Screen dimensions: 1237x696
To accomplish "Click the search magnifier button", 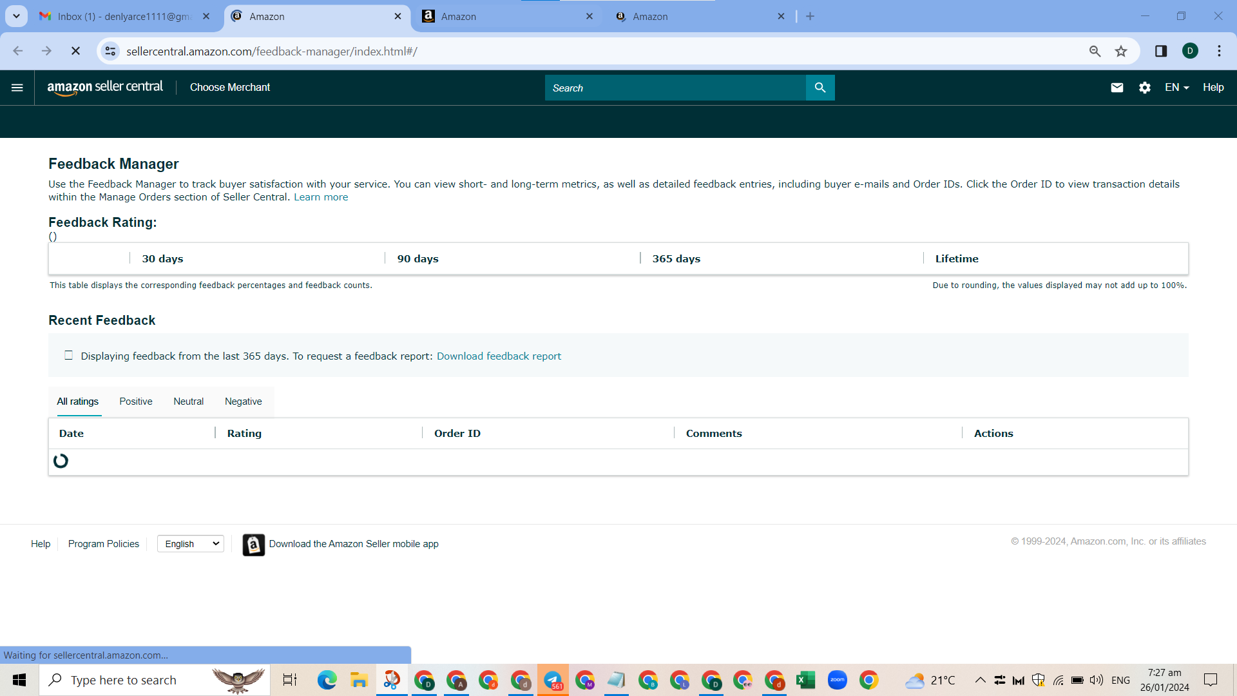I will [820, 88].
